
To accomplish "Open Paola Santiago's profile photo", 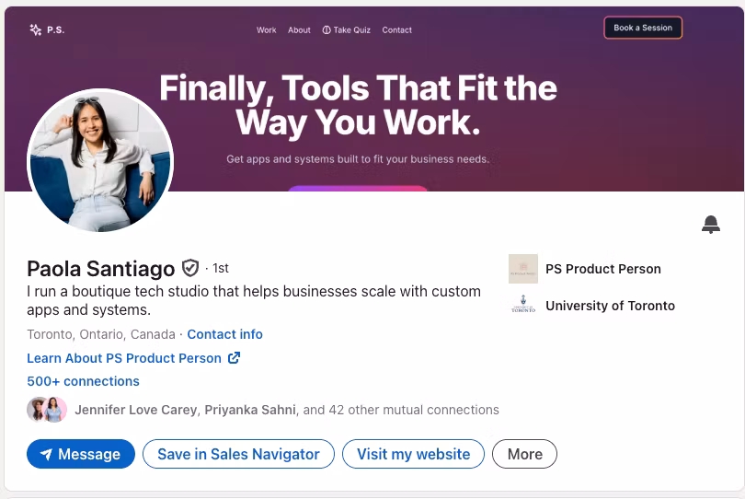I will 100,161.
